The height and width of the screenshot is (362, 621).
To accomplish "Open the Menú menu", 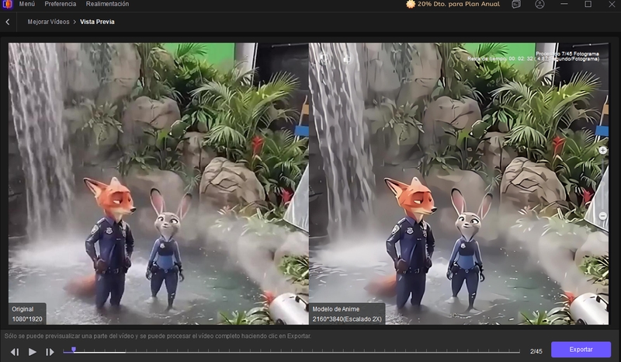I will point(27,4).
